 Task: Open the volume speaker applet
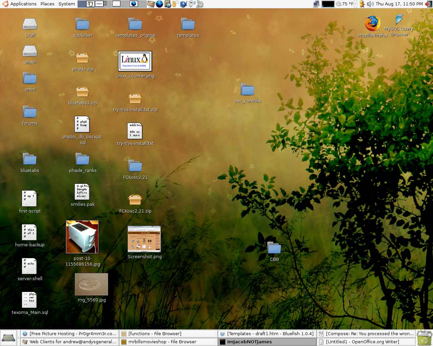coord(370,4)
